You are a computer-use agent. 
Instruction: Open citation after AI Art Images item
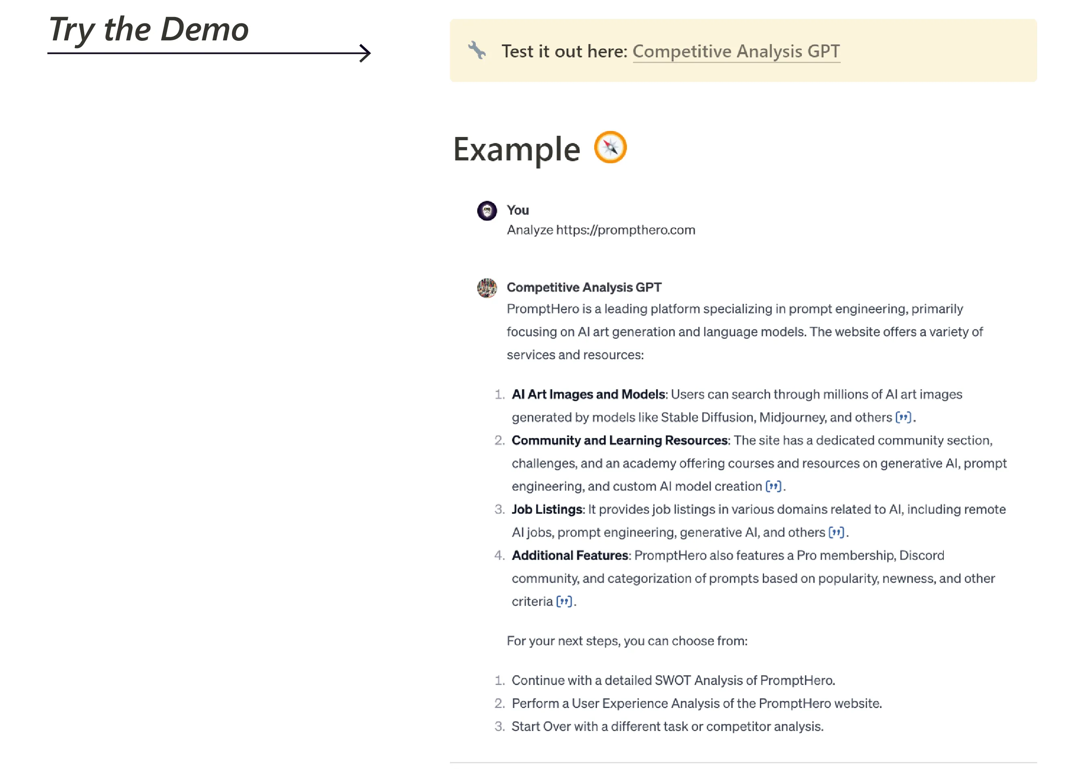[903, 417]
